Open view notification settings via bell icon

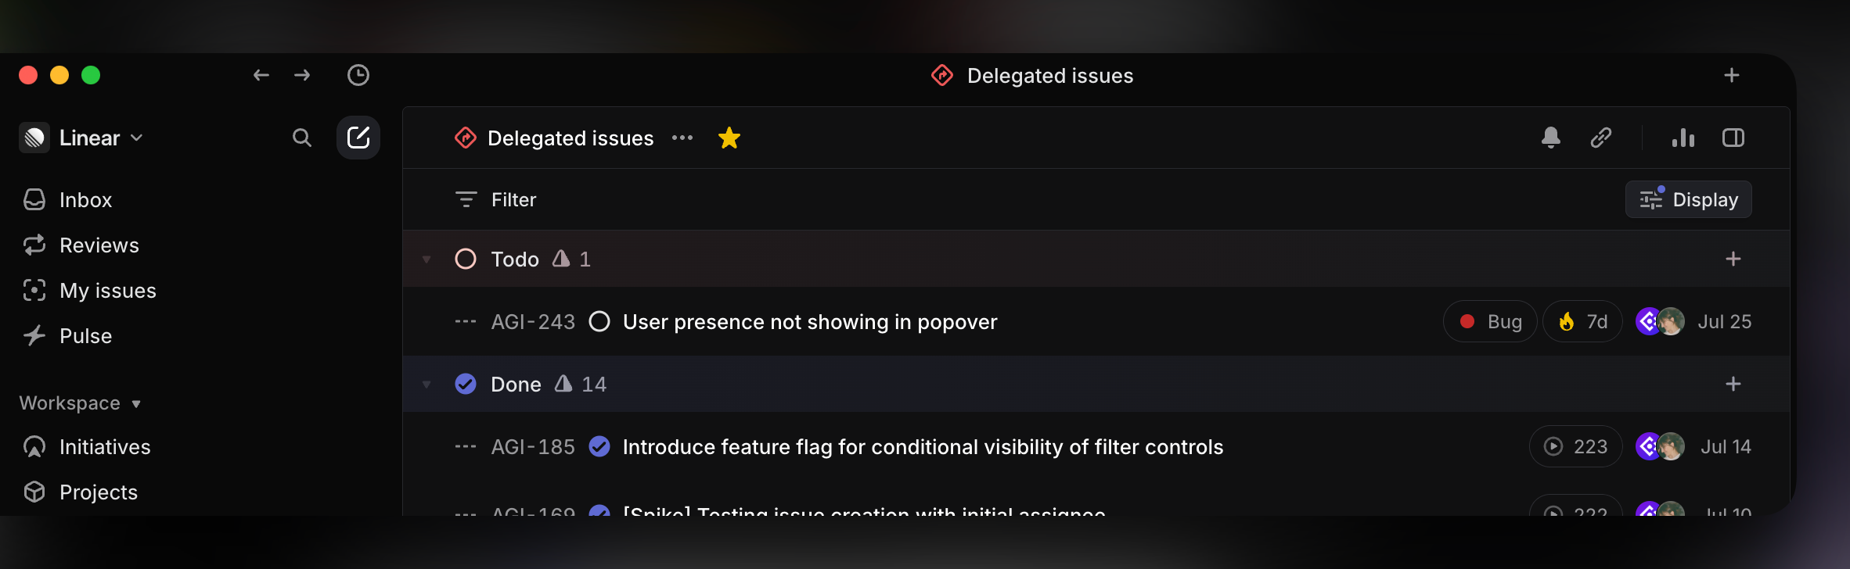pyautogui.click(x=1551, y=138)
